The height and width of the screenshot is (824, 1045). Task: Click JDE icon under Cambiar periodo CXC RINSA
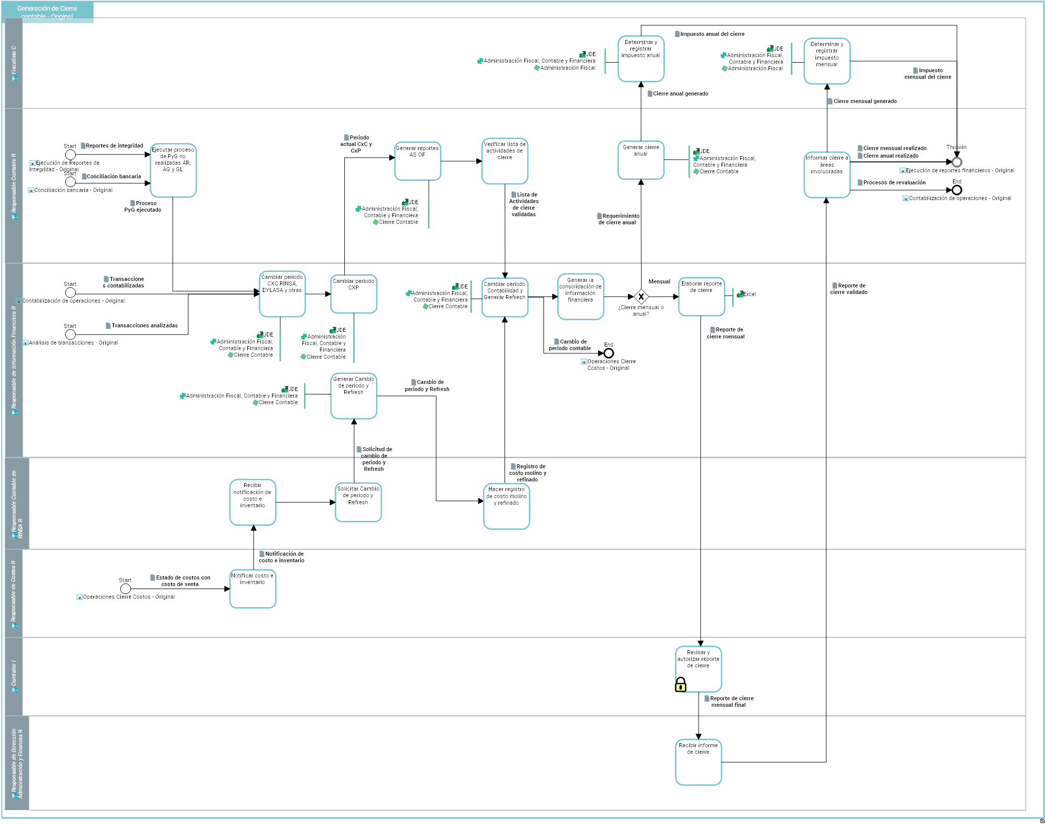click(x=260, y=334)
